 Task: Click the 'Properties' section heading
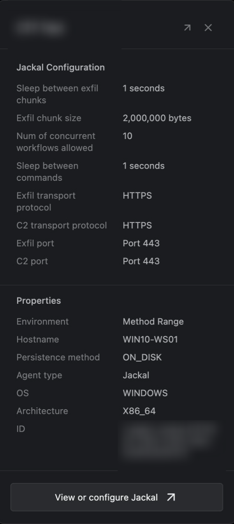pyautogui.click(x=39, y=301)
